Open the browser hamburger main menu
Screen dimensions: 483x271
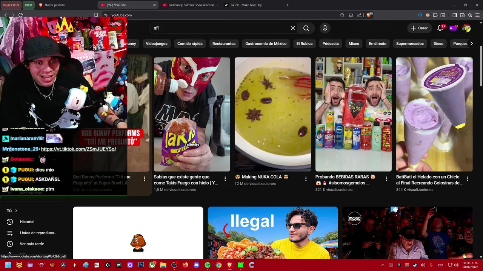click(x=477, y=15)
